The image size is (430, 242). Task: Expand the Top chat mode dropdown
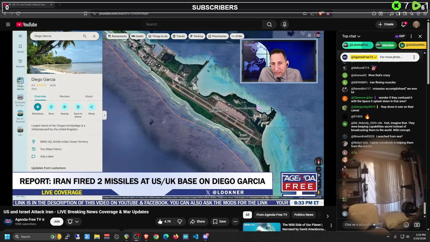(x=351, y=36)
